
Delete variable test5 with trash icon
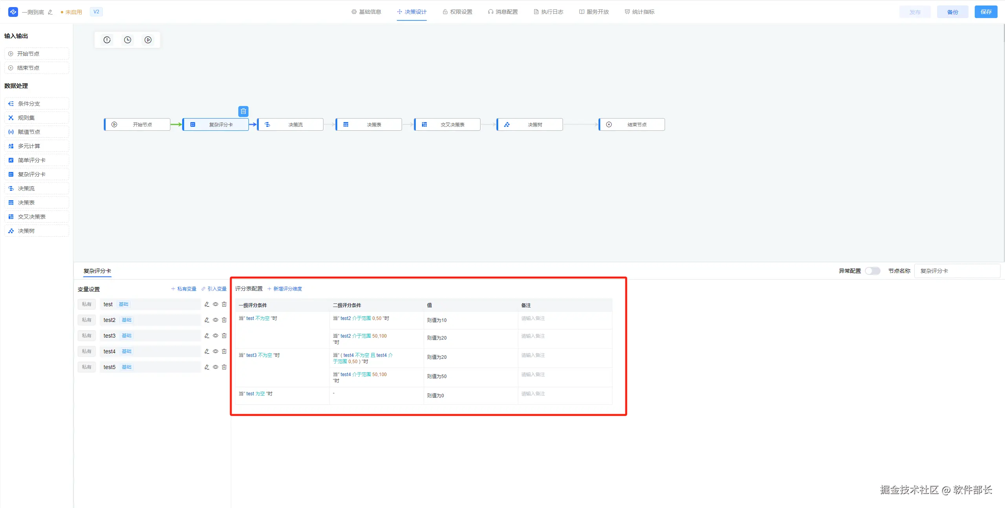pyautogui.click(x=224, y=367)
